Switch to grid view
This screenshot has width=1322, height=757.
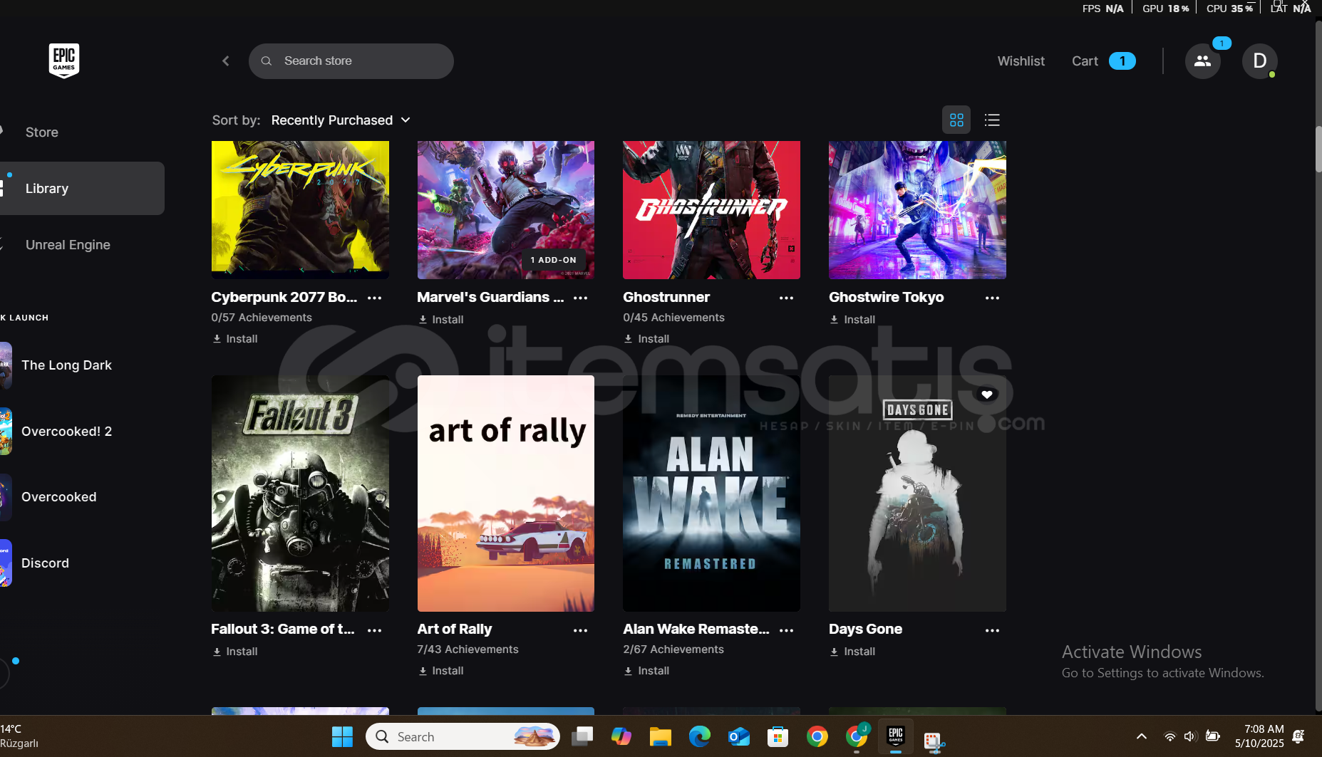click(956, 120)
